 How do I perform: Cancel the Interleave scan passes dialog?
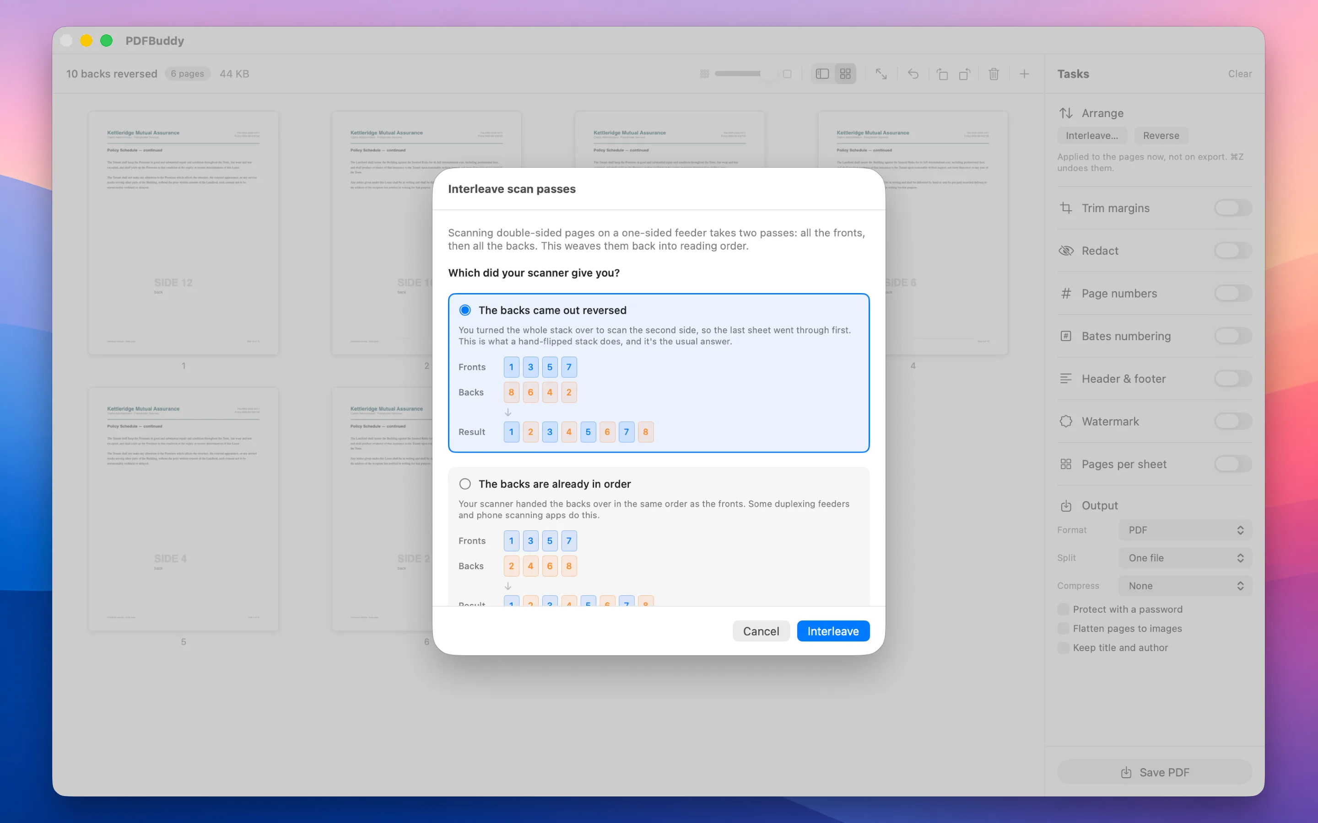(761, 631)
